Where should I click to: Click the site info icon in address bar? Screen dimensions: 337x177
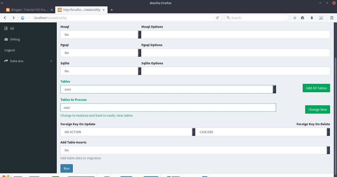[x=29, y=17]
